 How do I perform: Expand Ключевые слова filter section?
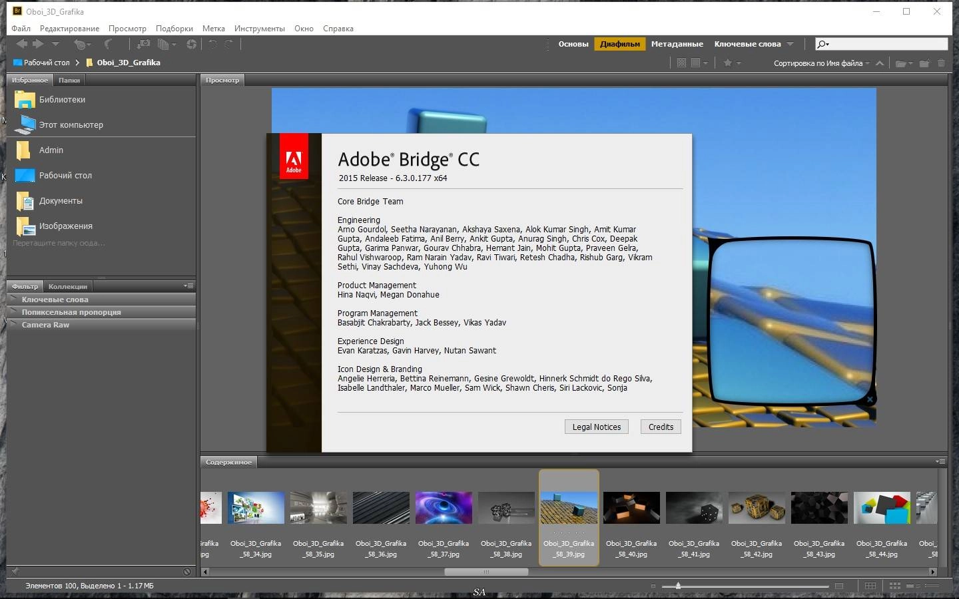click(101, 299)
